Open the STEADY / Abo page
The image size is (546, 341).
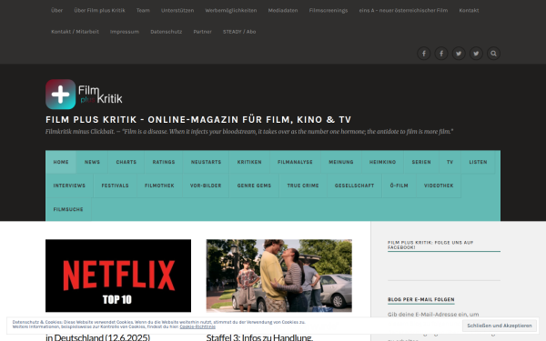(x=239, y=32)
